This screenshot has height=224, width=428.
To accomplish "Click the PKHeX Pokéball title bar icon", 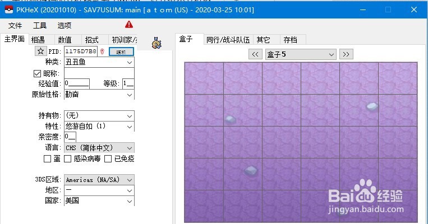I will pos(9,10).
